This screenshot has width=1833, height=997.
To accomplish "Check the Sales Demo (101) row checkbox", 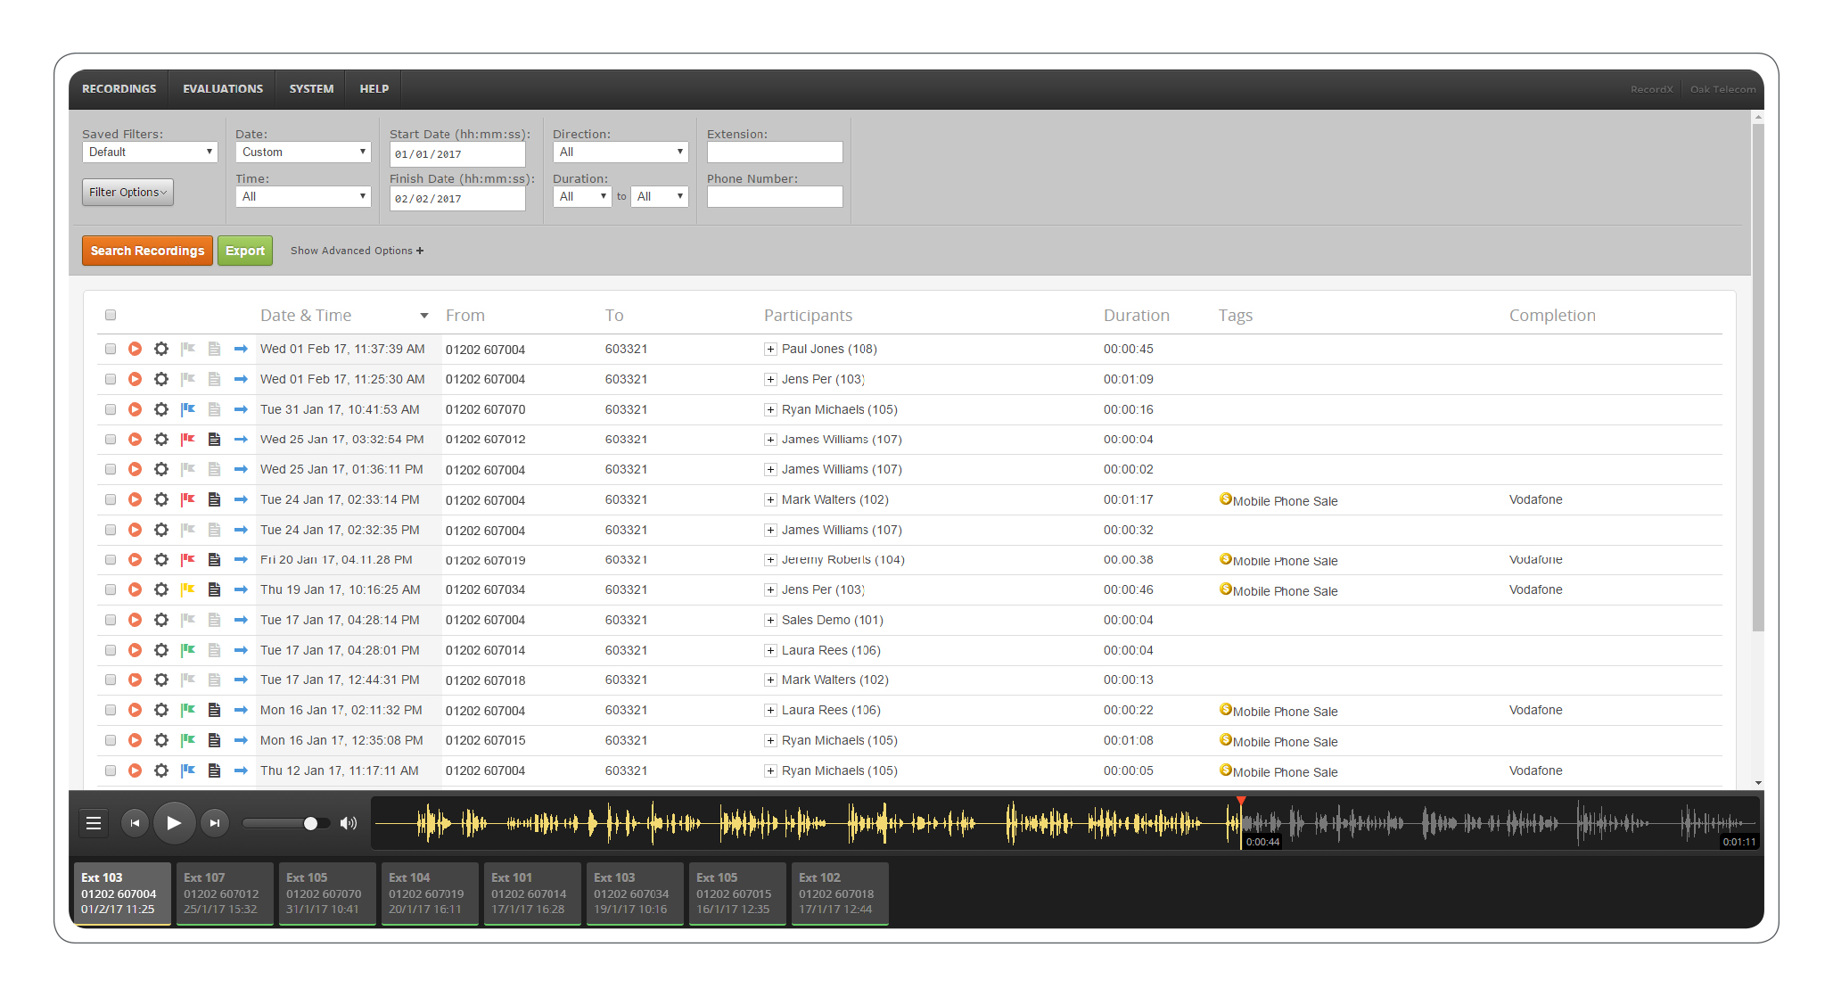I will [x=111, y=620].
